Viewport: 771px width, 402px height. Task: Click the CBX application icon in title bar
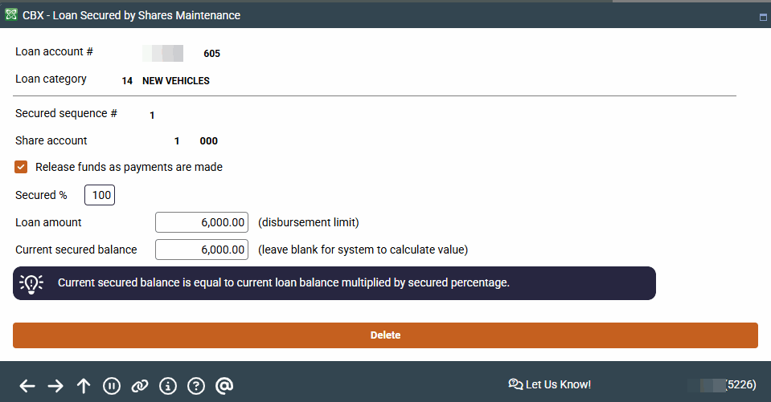pos(11,15)
